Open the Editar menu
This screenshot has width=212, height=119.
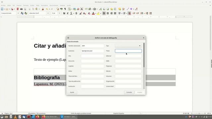click(9, 5)
